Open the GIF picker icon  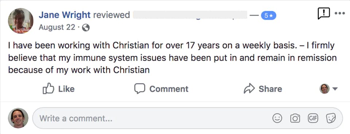[x=313, y=118]
